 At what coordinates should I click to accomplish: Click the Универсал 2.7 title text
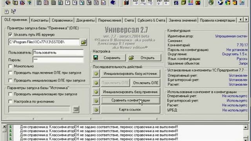(x=126, y=30)
